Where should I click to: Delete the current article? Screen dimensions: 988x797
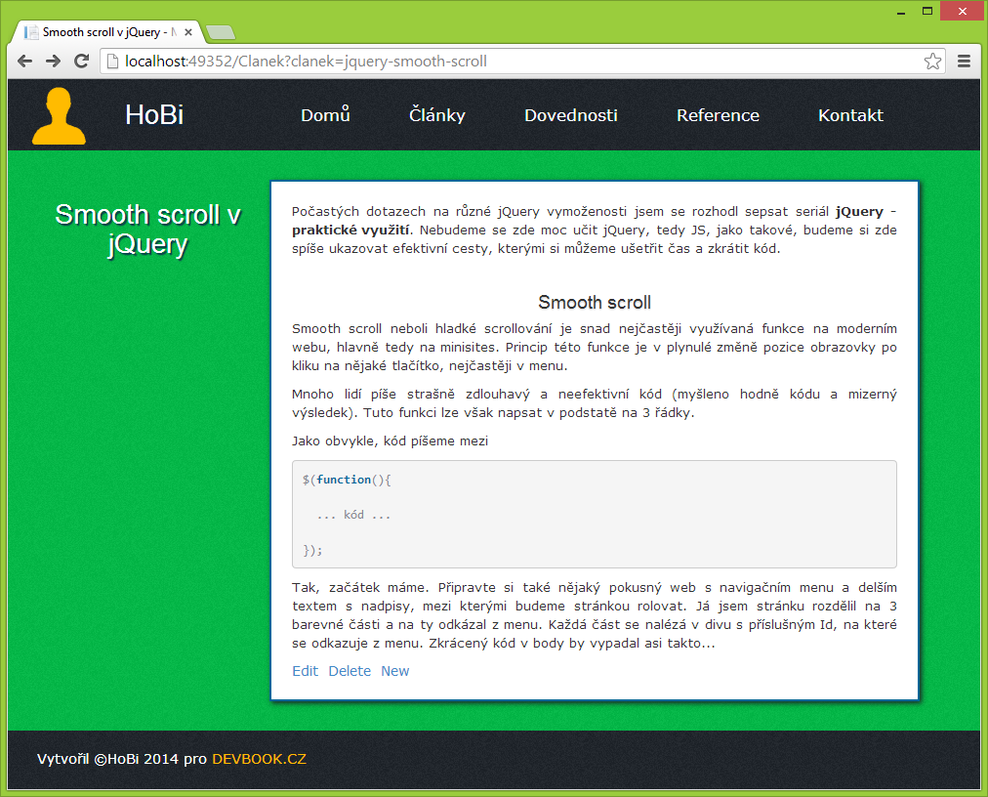350,671
